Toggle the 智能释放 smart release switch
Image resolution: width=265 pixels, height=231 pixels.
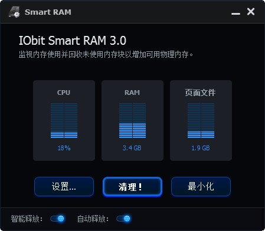[57, 219]
